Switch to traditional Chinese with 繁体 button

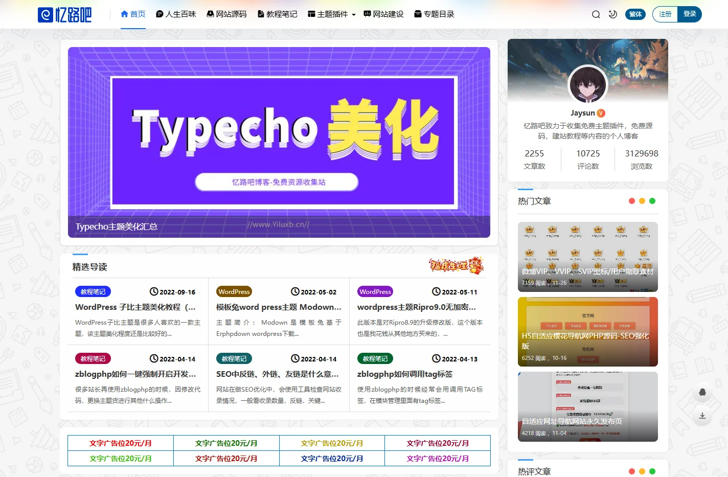pyautogui.click(x=635, y=14)
